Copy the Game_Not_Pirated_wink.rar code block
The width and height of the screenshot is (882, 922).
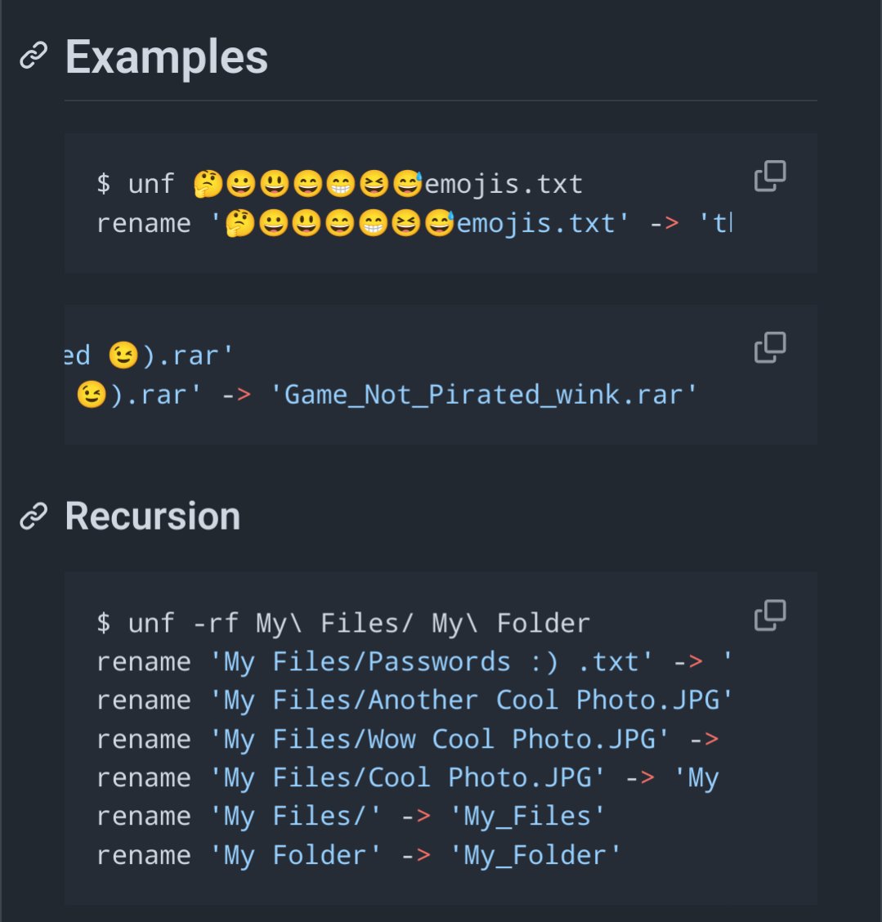pyautogui.click(x=770, y=347)
